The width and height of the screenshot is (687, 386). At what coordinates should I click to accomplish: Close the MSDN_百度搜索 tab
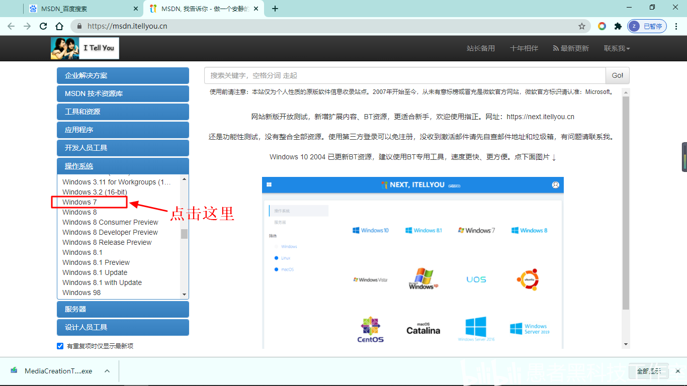click(136, 9)
